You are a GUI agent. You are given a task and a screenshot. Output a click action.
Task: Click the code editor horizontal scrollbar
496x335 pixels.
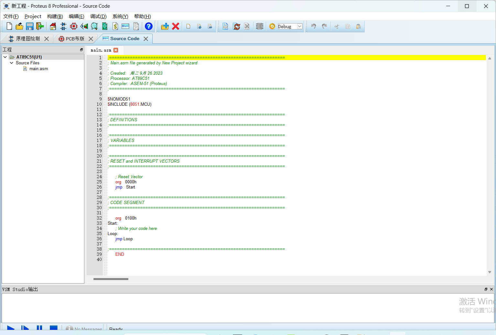pos(111,279)
